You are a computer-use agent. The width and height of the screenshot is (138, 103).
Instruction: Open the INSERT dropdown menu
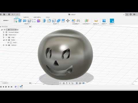[104, 24]
